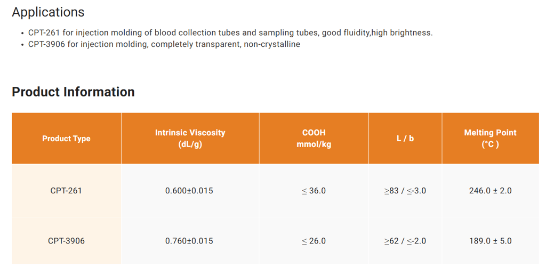Image resolution: width=546 pixels, height=277 pixels.
Task: Click the Applications heading
Action: coord(48,13)
